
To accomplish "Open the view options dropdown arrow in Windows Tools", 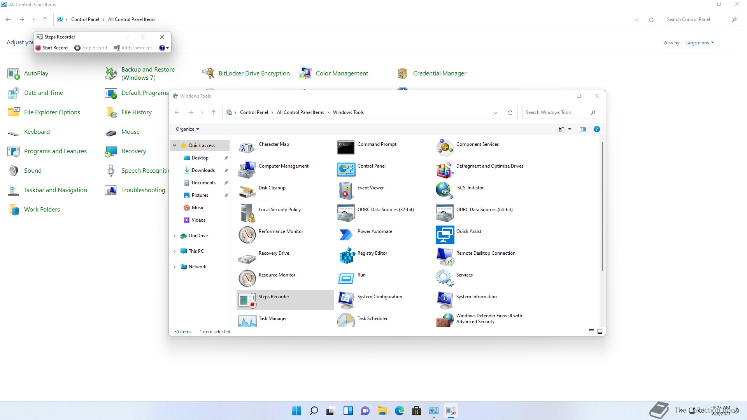I will [x=570, y=129].
